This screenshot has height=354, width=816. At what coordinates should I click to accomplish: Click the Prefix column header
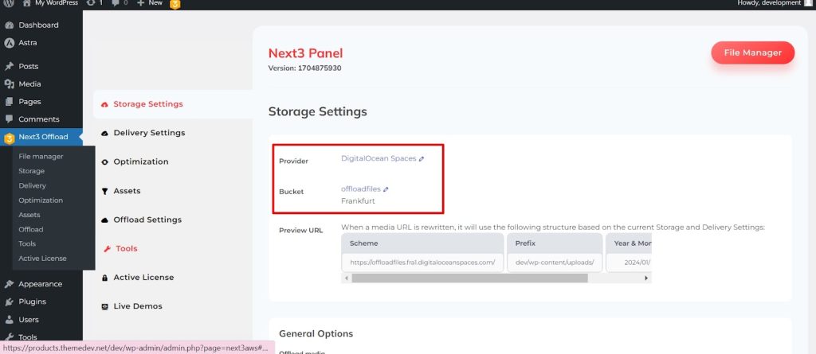point(555,243)
